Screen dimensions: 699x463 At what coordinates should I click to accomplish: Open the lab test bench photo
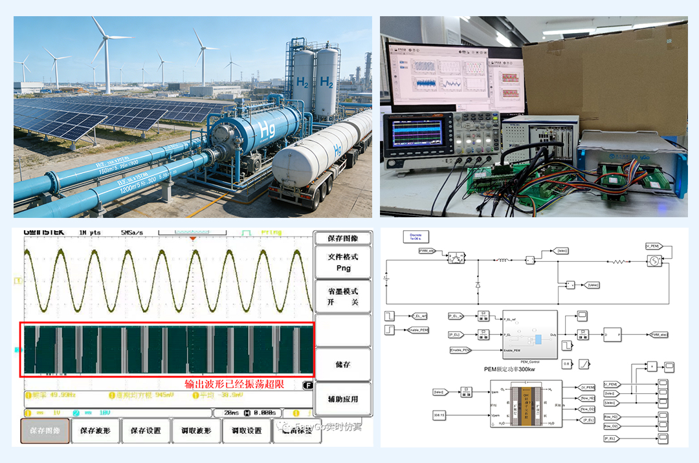533,116
